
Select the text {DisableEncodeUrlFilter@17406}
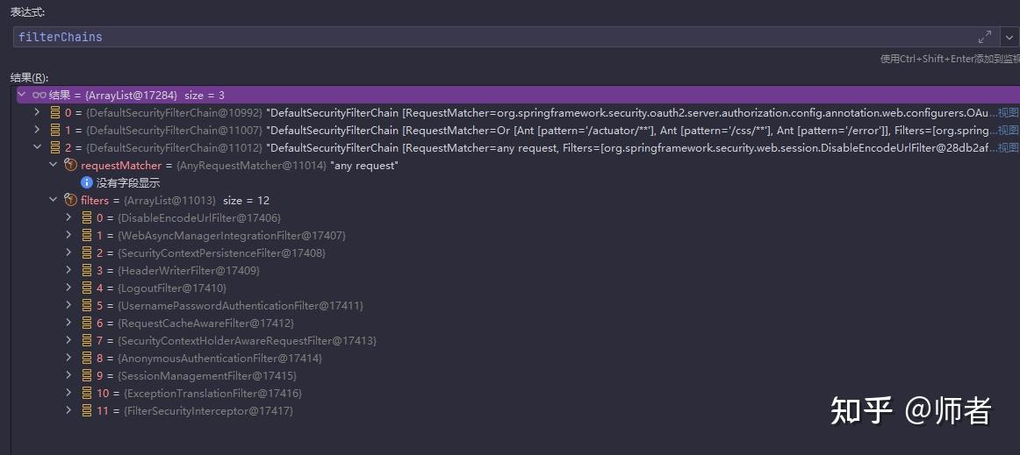(198, 217)
